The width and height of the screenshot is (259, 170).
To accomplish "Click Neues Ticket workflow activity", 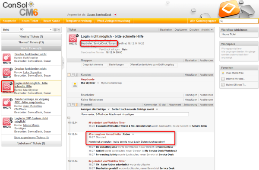I will pyautogui.click(x=229, y=34).
